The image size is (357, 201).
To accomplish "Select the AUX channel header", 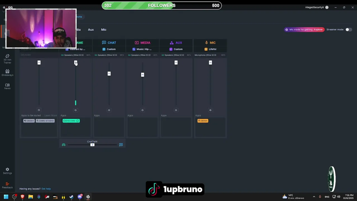I will [176, 43].
